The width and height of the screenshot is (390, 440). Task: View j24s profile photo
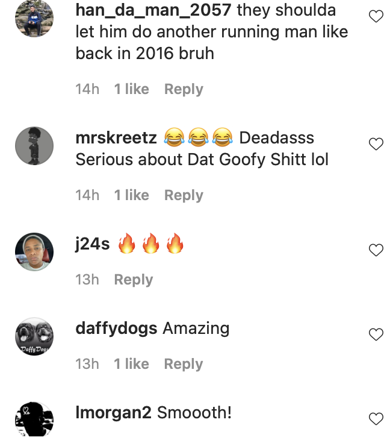pos(34,252)
